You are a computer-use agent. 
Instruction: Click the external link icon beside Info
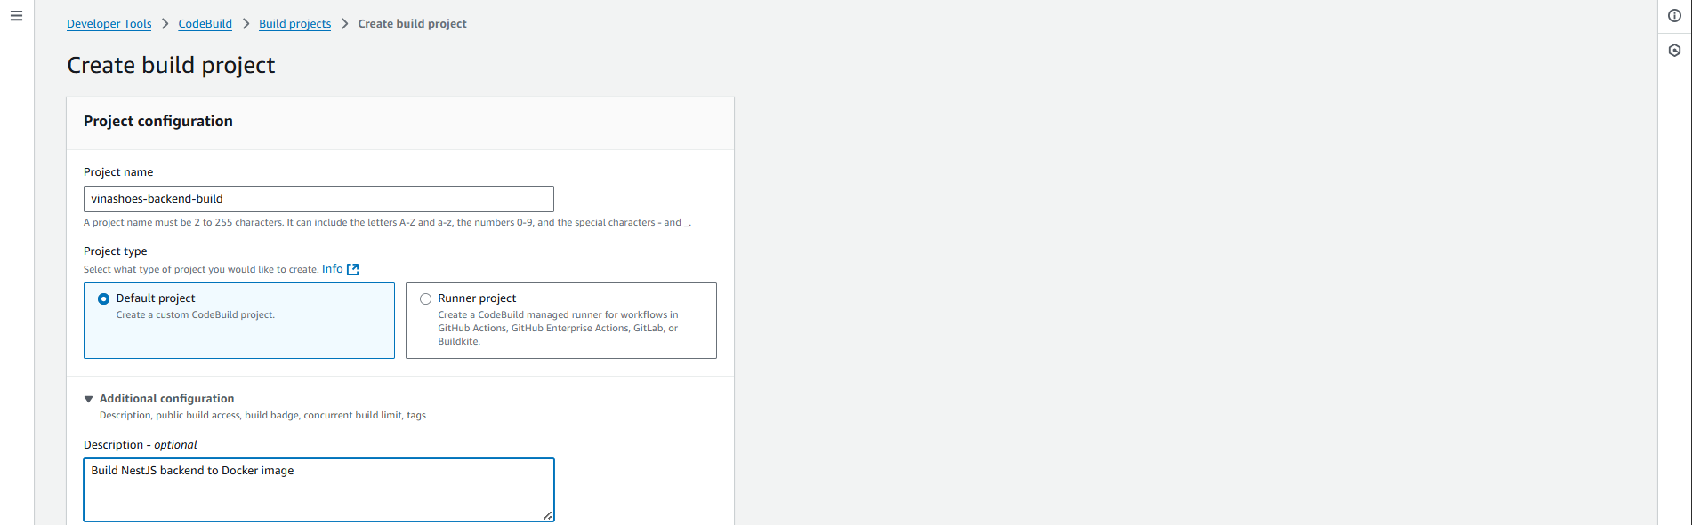(353, 269)
